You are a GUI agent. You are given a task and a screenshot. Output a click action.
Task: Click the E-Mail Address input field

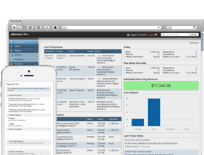point(29,147)
